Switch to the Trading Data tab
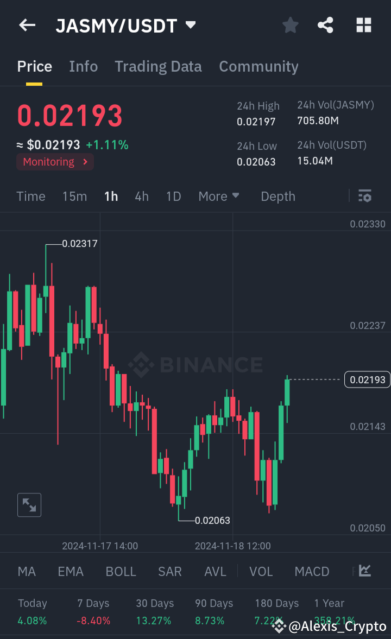The height and width of the screenshot is (639, 391). coord(158,66)
